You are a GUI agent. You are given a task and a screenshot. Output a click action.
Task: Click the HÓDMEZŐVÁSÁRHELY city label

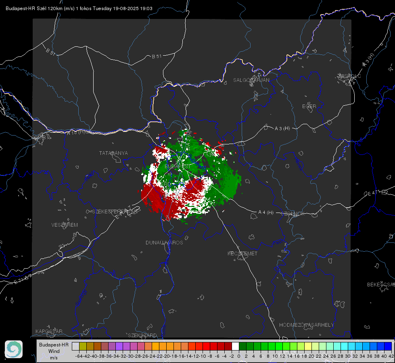(306, 325)
